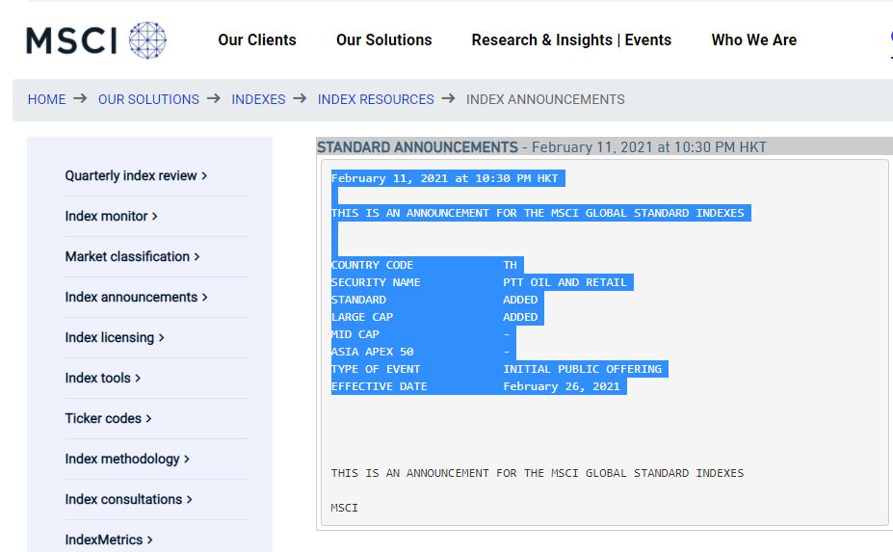
Task: Open IndexMetrics sidebar link
Action: (109, 539)
